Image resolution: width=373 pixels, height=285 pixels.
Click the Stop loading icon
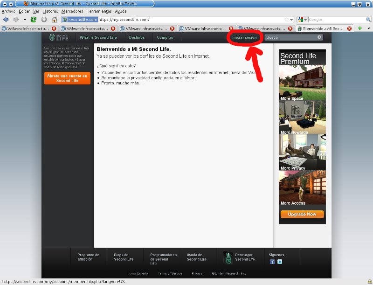(44, 20)
